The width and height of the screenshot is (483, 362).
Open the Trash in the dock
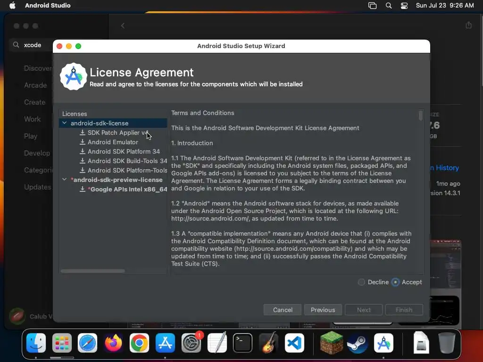point(447,343)
